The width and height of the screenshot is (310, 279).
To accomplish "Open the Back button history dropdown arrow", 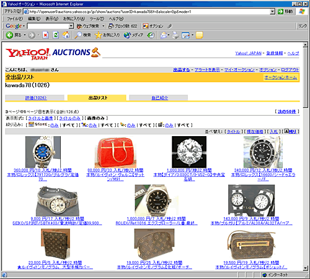I will tap(25, 35).
